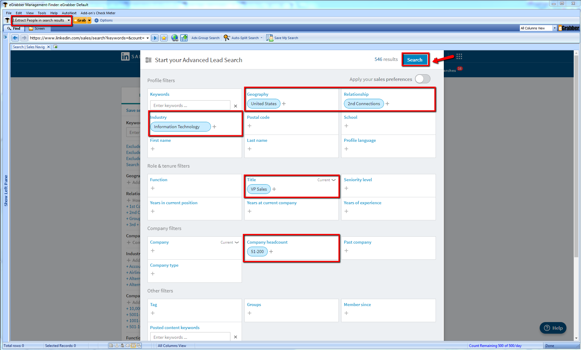Click the plus icon under School
Screen dimensions: 581x350
pyautogui.click(x=346, y=126)
